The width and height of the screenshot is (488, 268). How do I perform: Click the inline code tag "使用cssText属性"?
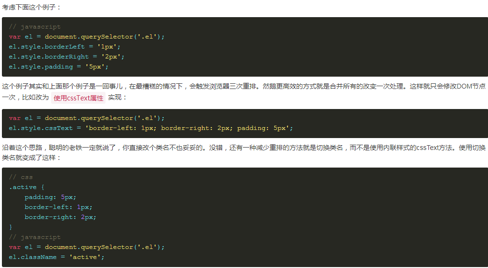pos(78,98)
